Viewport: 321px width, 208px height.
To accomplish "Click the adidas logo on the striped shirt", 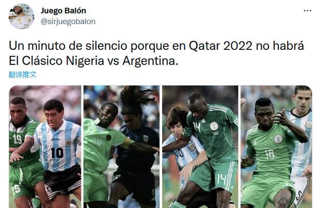I will click(x=56, y=139).
